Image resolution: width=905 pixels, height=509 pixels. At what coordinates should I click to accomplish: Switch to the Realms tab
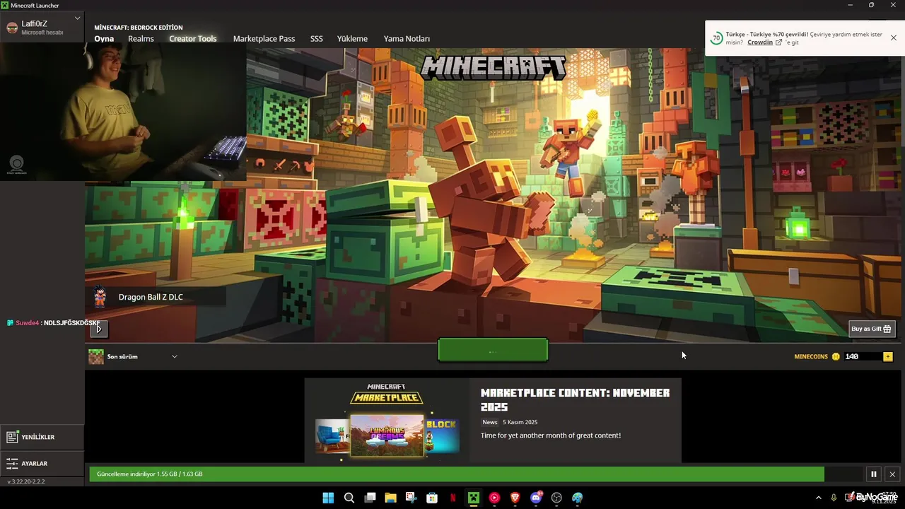(141, 39)
